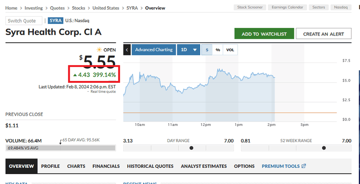Toggle chart to dollar ($) view
Viewport: 360px width, 184px height.
pos(207,50)
